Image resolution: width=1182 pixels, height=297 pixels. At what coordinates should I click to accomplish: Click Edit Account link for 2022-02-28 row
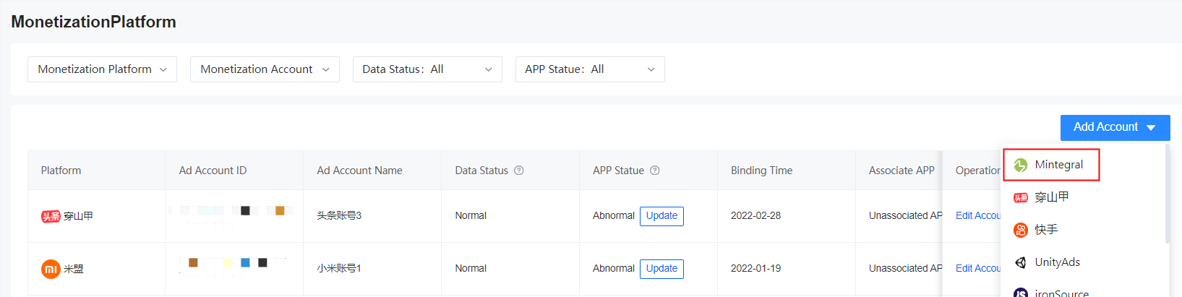pos(977,216)
